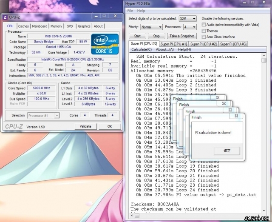This screenshot has width=272, height=222.
Task: Click the CPU-Z title bar logo icon
Action: [x=5, y=17]
